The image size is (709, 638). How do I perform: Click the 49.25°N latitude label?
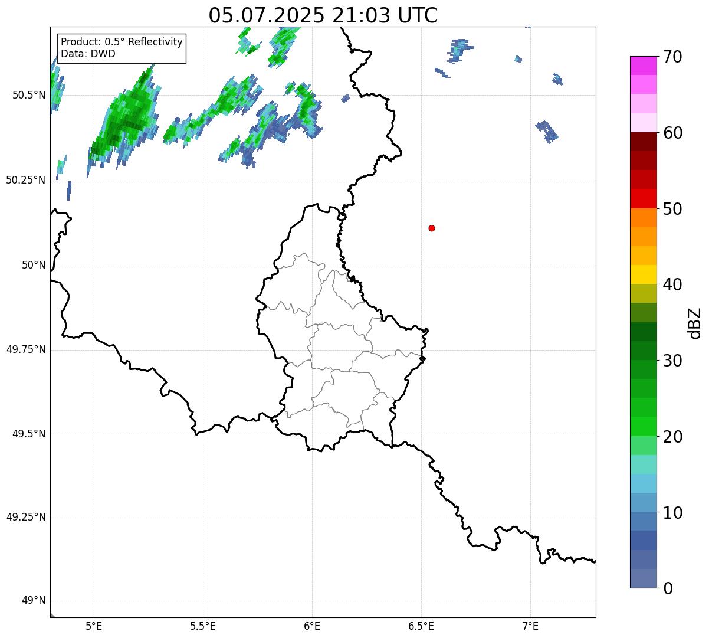pyautogui.click(x=25, y=518)
